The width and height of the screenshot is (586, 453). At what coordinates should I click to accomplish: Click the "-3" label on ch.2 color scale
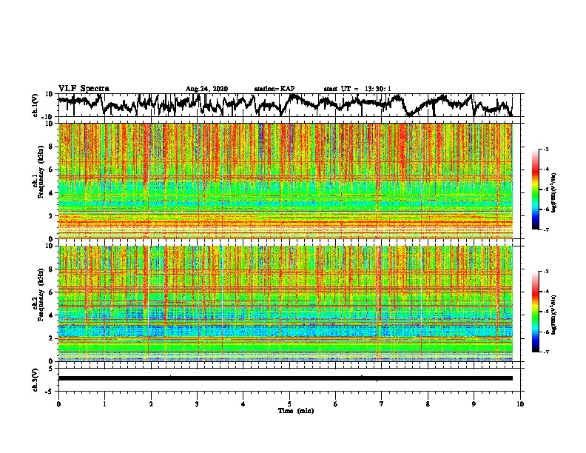(546, 272)
